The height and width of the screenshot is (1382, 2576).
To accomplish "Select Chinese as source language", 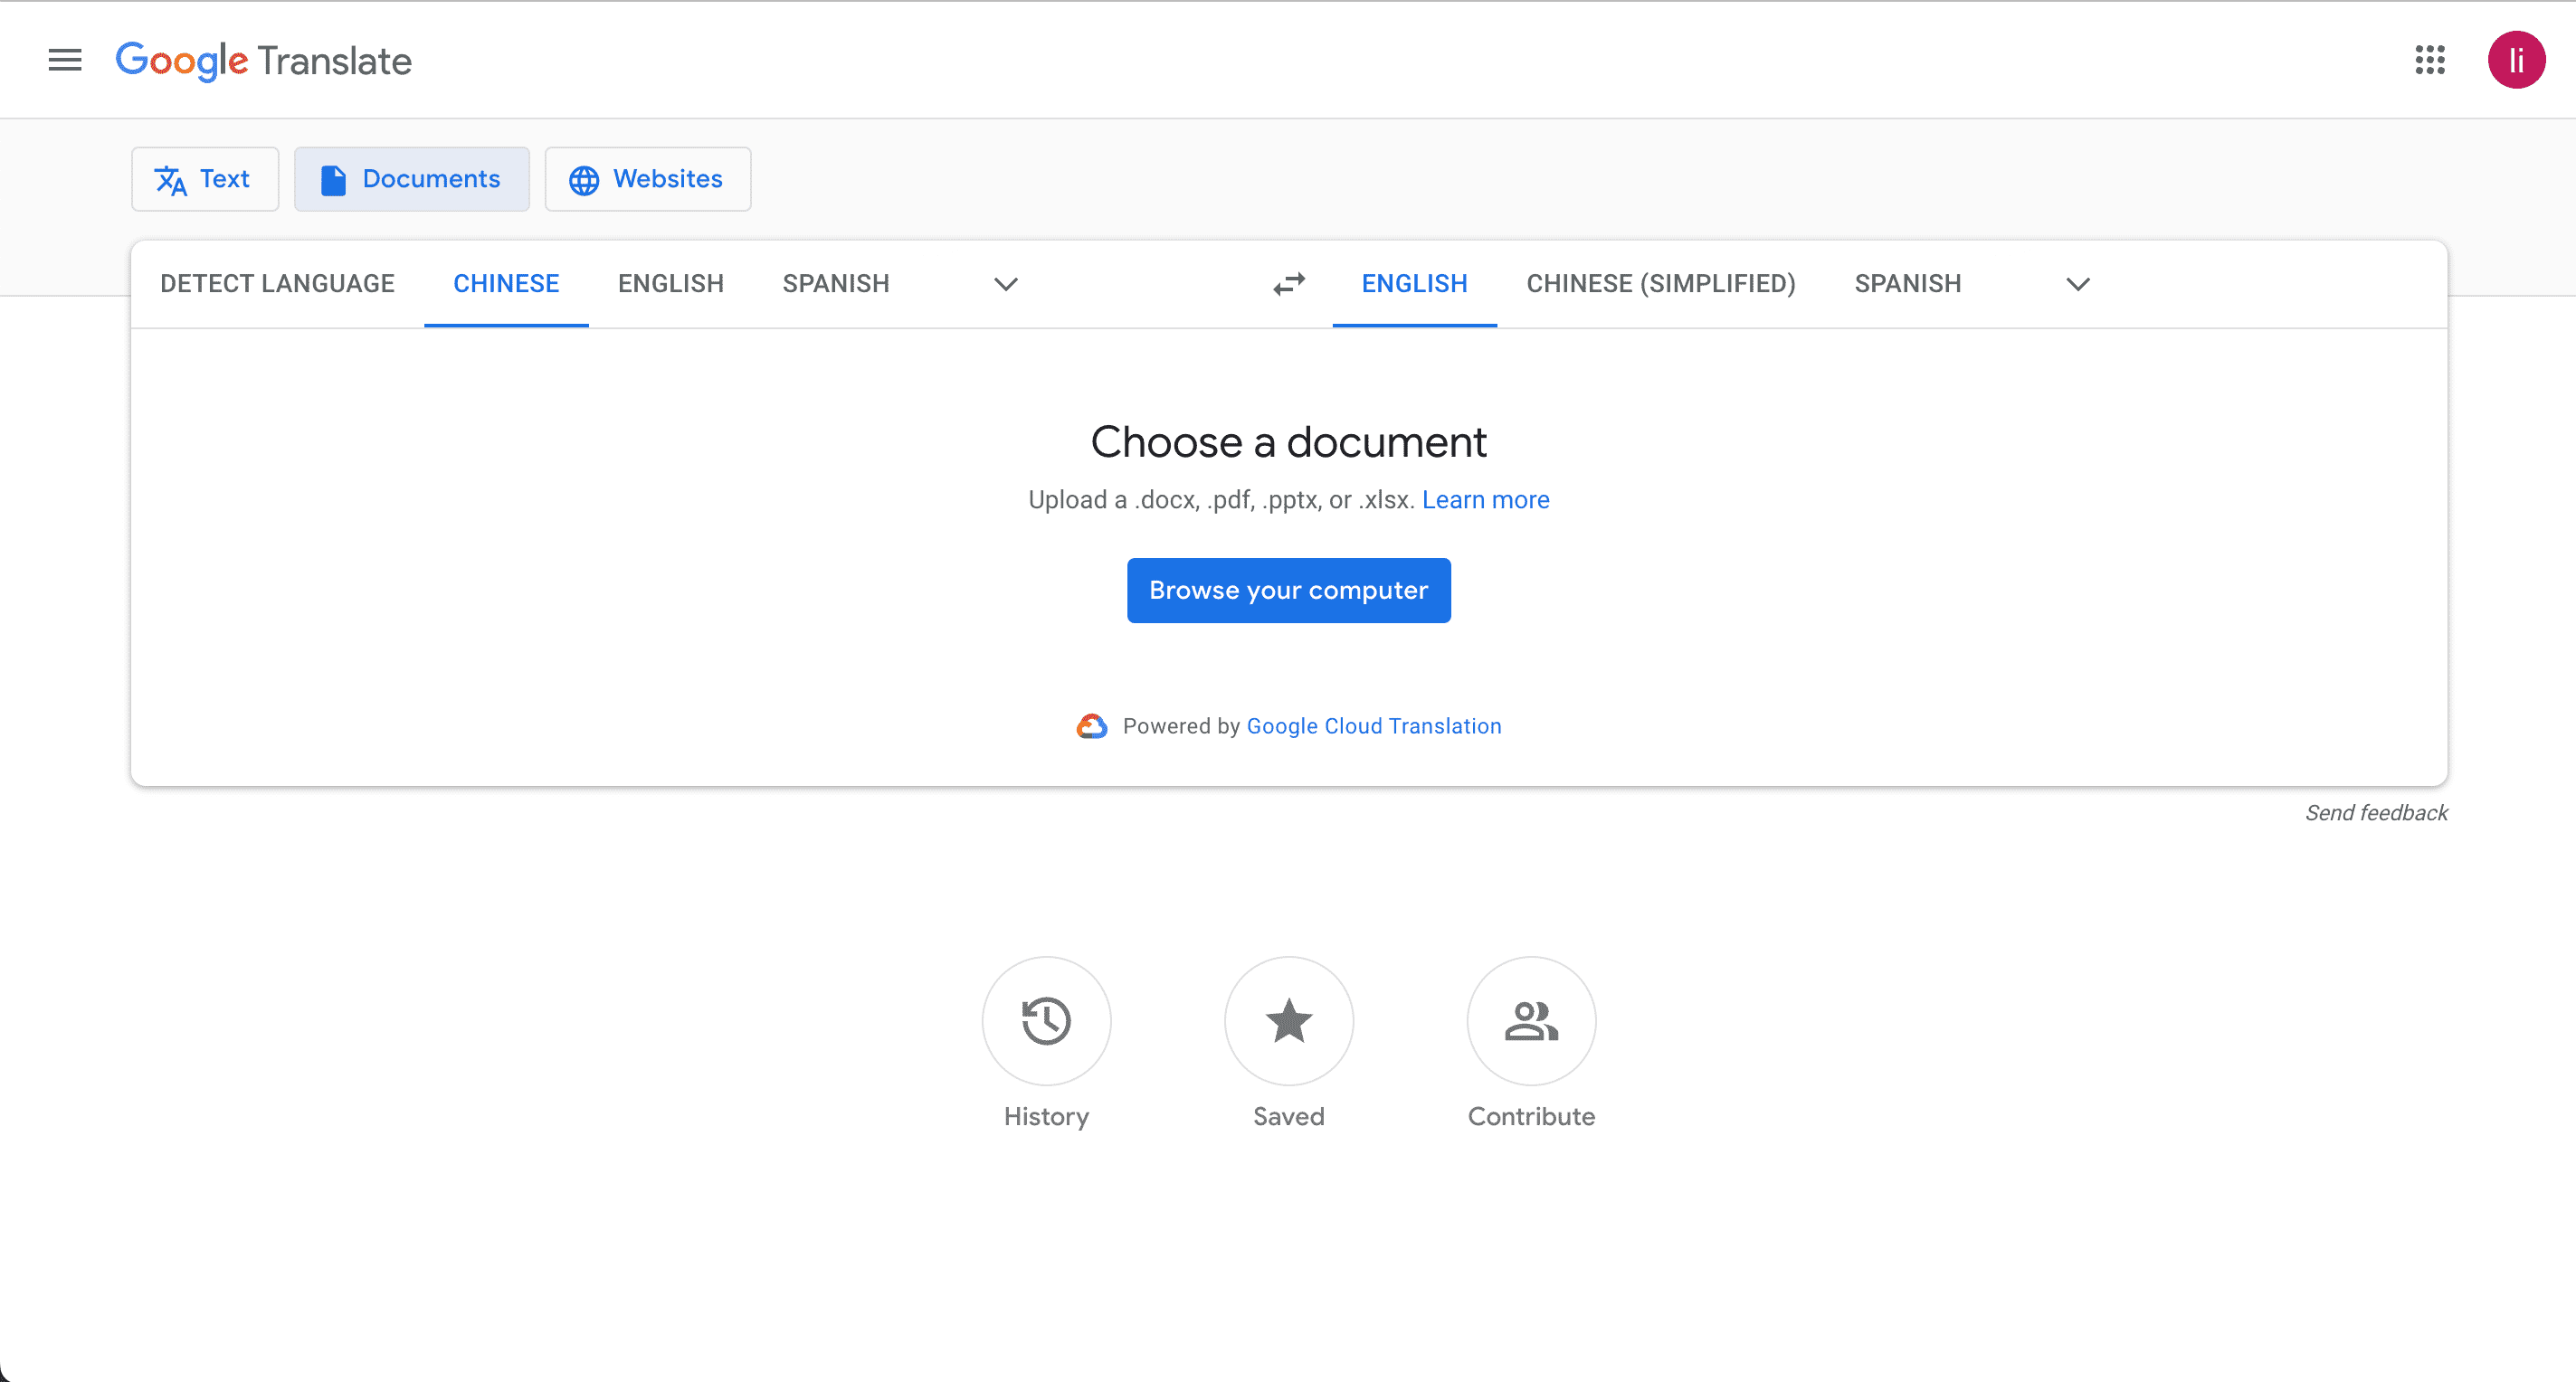I will [506, 284].
